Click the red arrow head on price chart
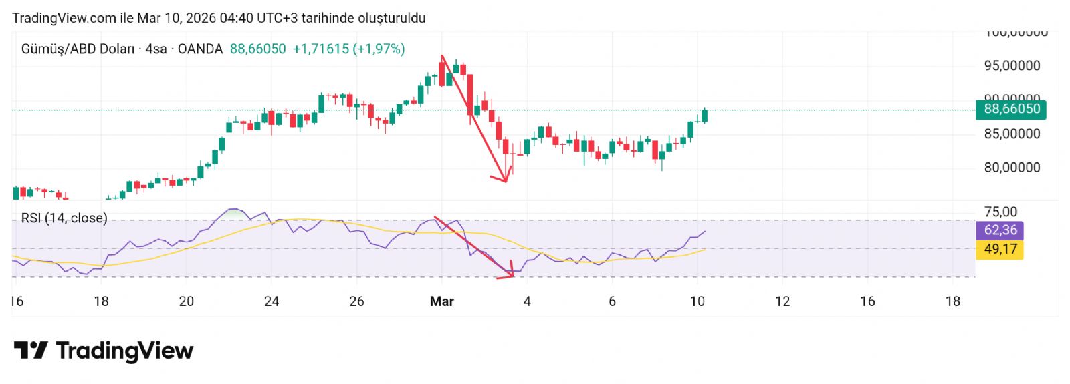Image resolution: width=1070 pixels, height=384 pixels. coord(504,178)
